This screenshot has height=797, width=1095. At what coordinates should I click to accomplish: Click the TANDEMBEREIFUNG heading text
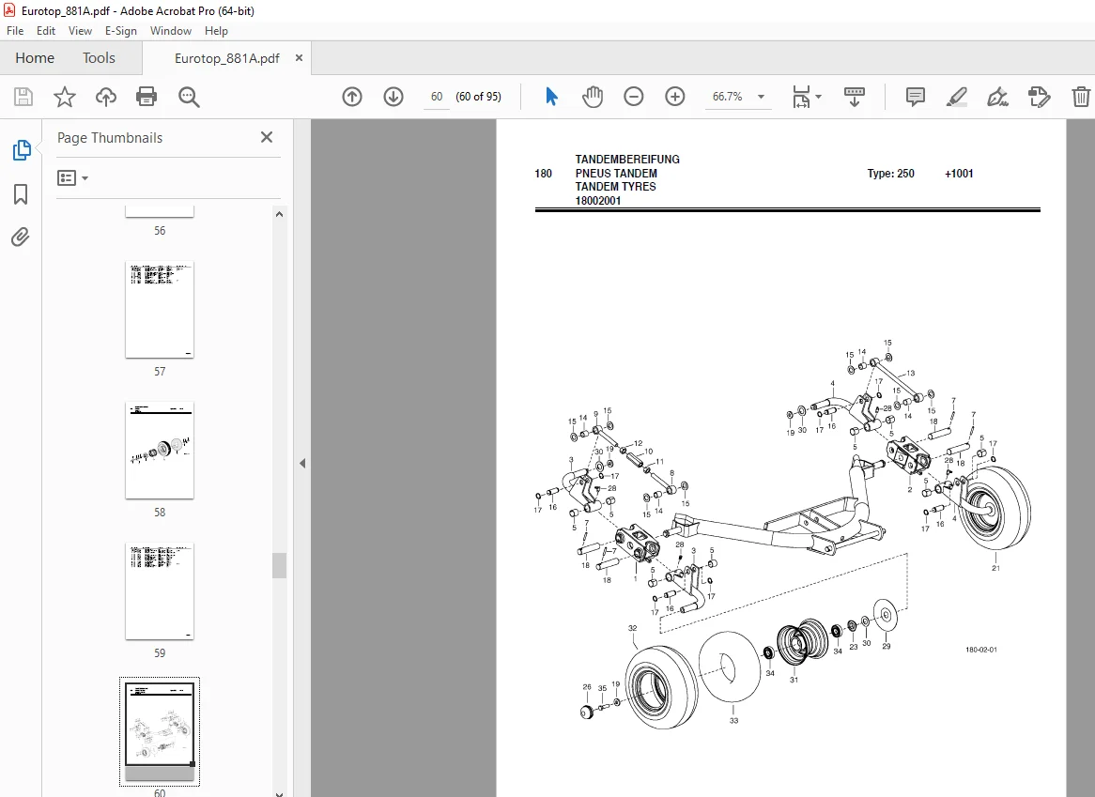click(627, 160)
